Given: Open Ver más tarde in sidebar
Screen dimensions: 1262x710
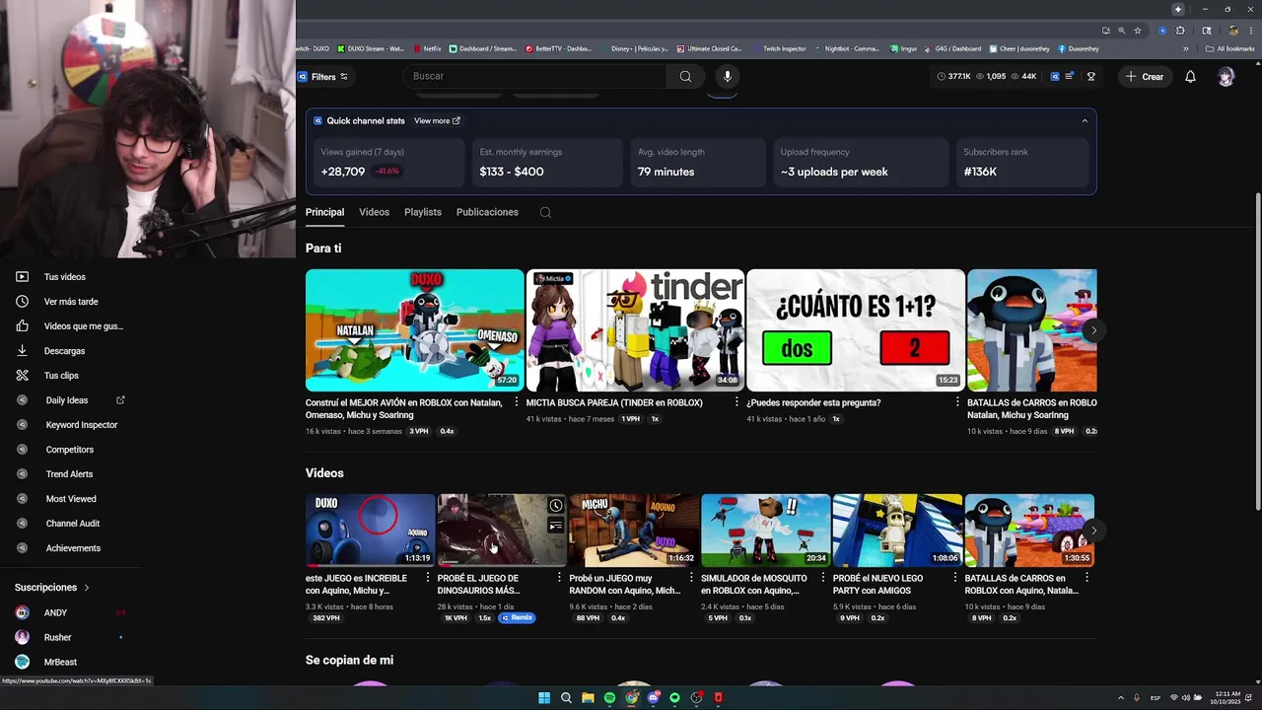Looking at the screenshot, I should [x=71, y=302].
